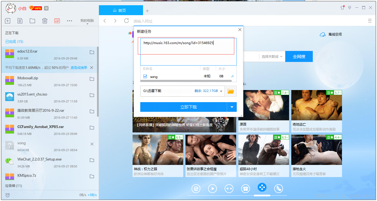The height and width of the screenshot is (201, 377).
Task: Open folder for CCFamily_Acrobat_XP85.rar
Action: (x=92, y=128)
